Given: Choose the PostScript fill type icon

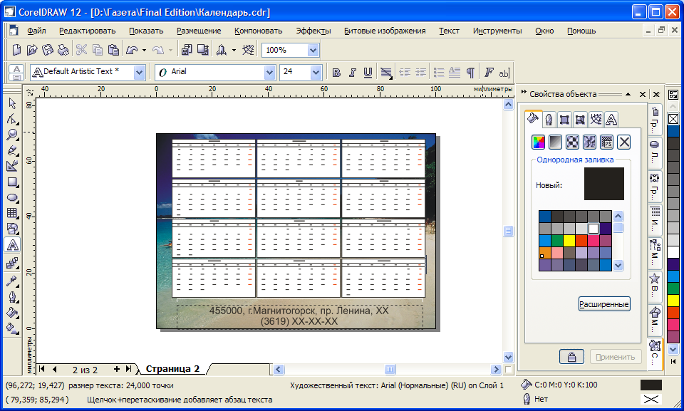Looking at the screenshot, I should 607,142.
